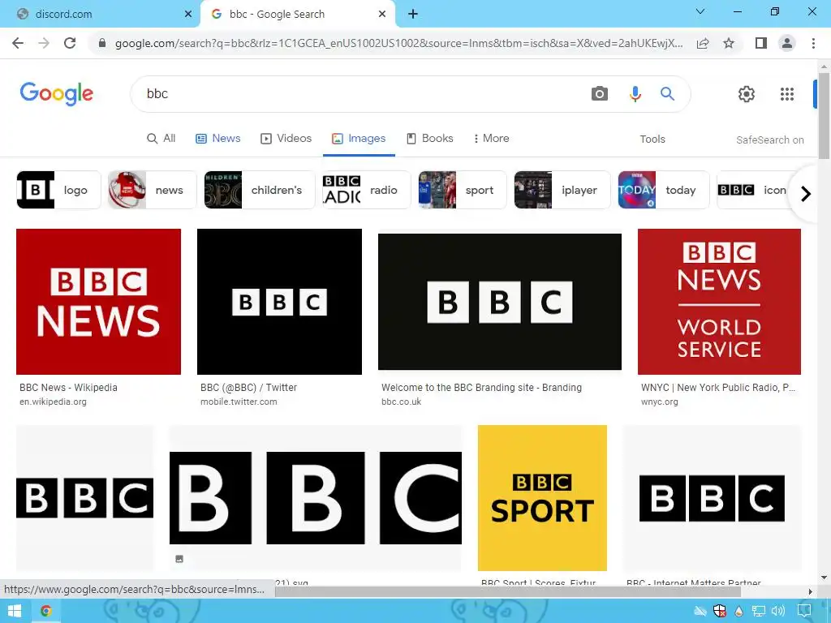Screen dimensions: 831x623
Task: Close the bbc - Google Search tab
Action: (382, 15)
